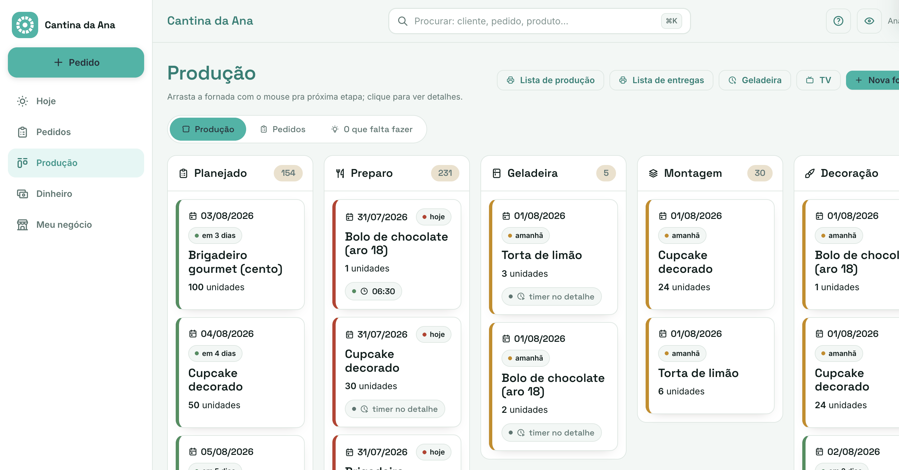Screen dimensions: 899x470
Task: Click the Decoração brush icon
Action: pyautogui.click(x=809, y=173)
